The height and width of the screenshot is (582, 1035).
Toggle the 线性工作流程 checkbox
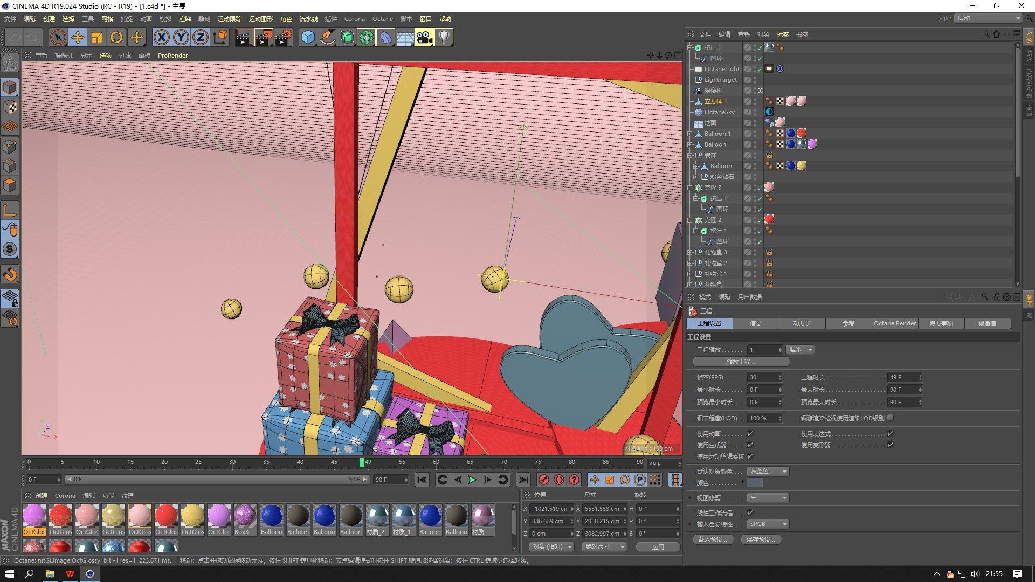click(x=750, y=512)
